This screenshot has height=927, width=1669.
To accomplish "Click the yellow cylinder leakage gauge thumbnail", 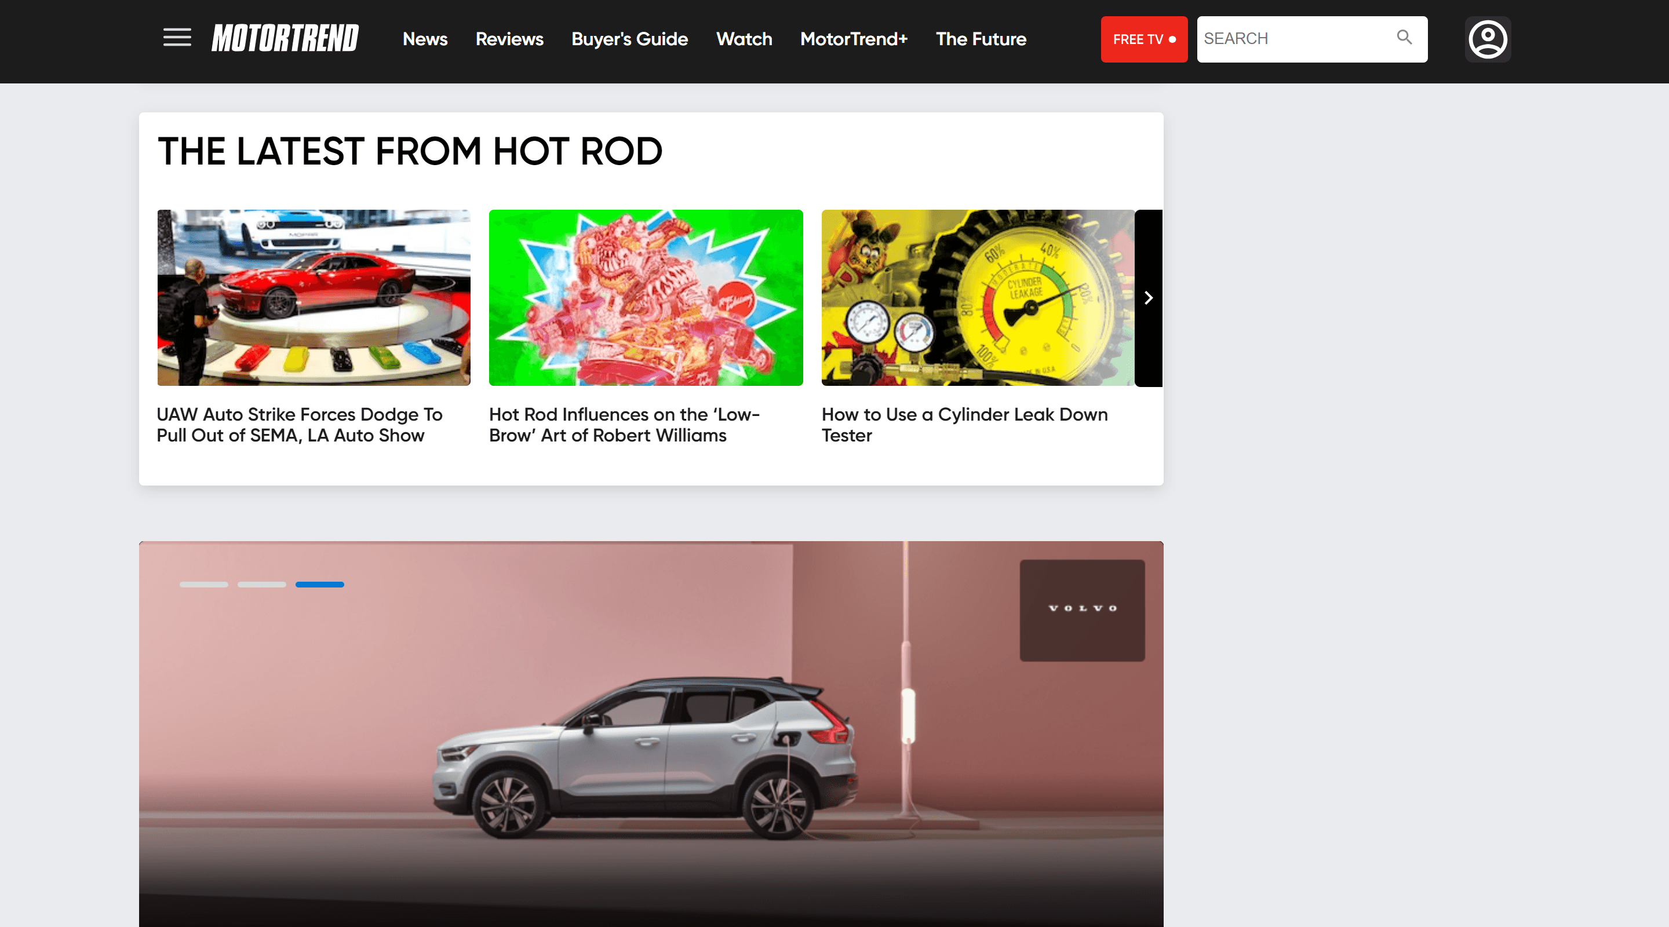I will pos(978,298).
